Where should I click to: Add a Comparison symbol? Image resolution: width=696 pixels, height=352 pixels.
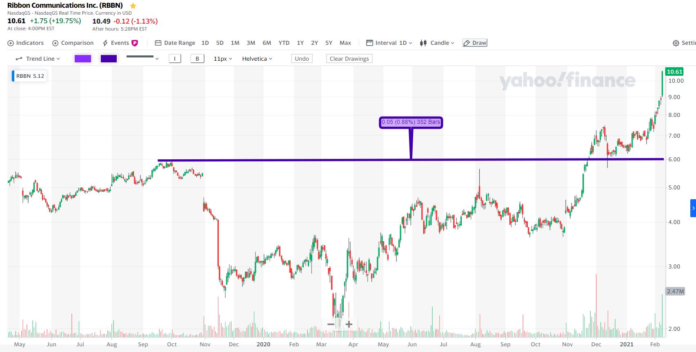click(73, 43)
